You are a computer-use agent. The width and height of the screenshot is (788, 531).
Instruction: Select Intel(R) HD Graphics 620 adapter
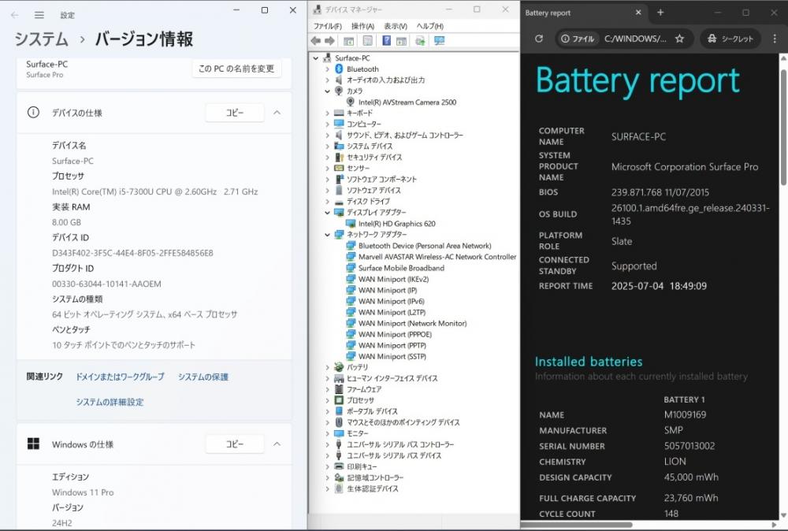(396, 224)
